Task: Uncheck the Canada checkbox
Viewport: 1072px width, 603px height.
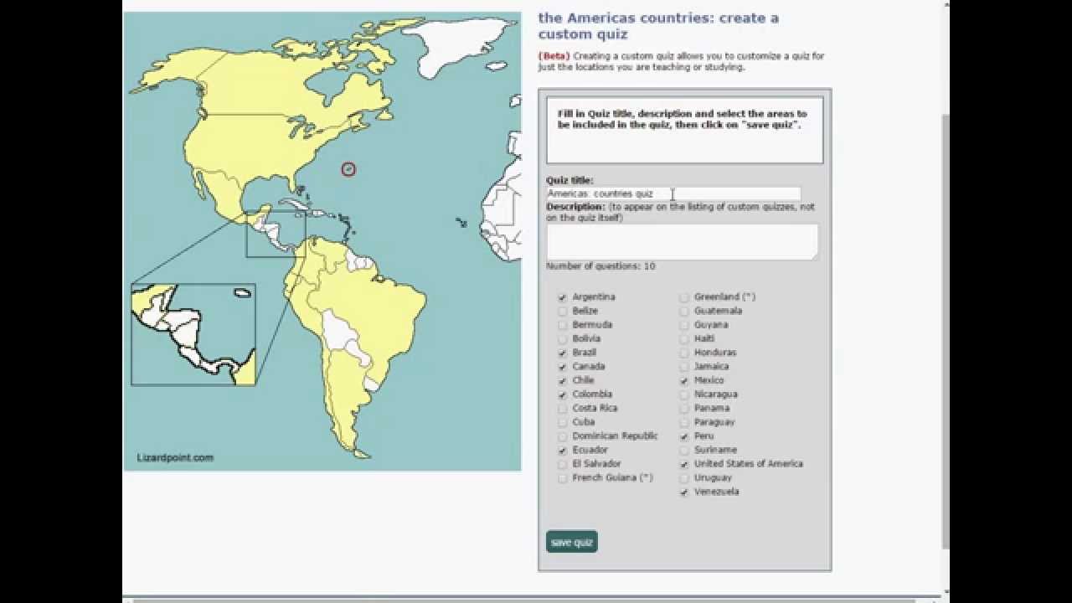Action: point(563,367)
